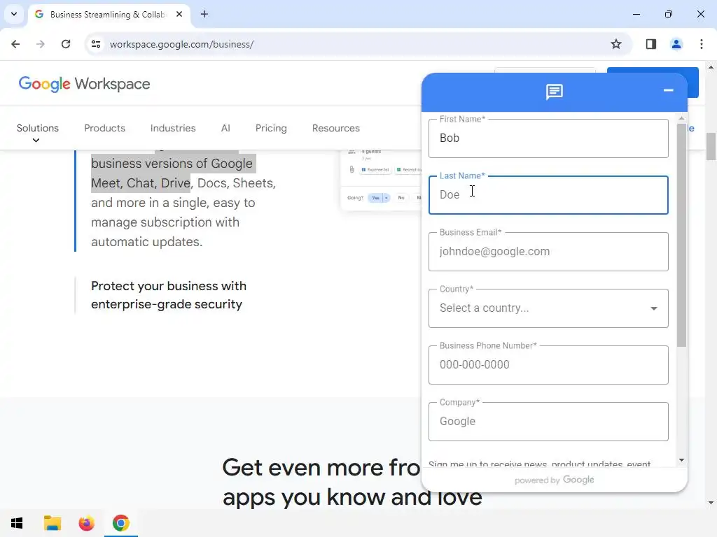The width and height of the screenshot is (717, 537).
Task: Open the tab search dropdown arrow
Action: pyautogui.click(x=14, y=14)
